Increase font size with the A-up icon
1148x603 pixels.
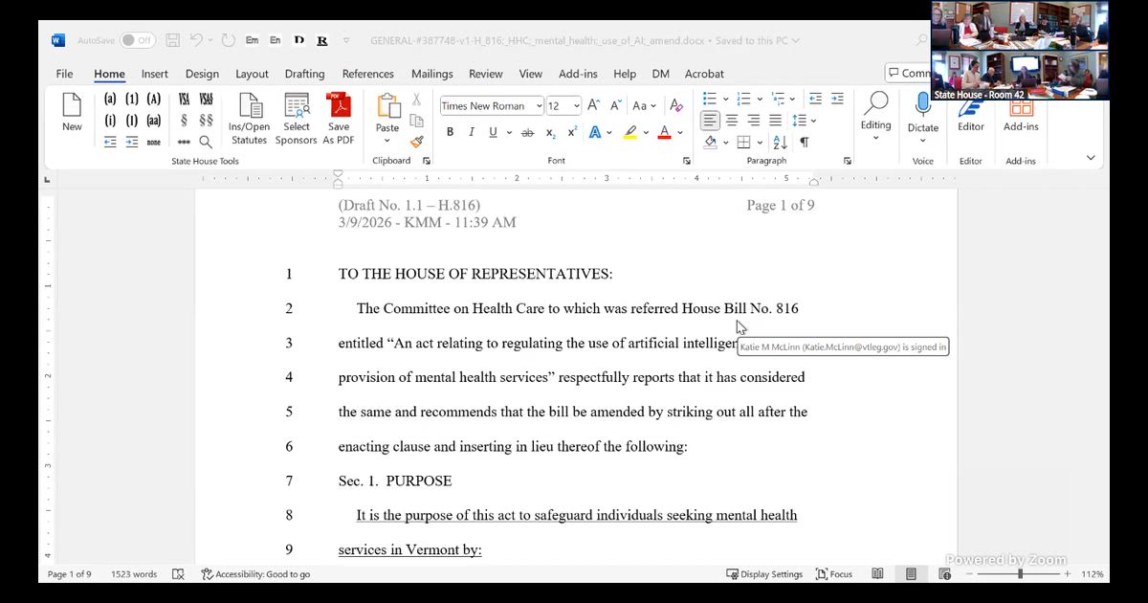[594, 105]
